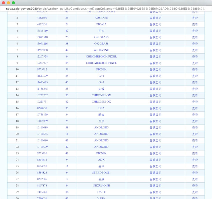This screenshot has width=212, height=199.
Task: Click 查看 in the ADSENSE row
Action: click(x=195, y=18)
